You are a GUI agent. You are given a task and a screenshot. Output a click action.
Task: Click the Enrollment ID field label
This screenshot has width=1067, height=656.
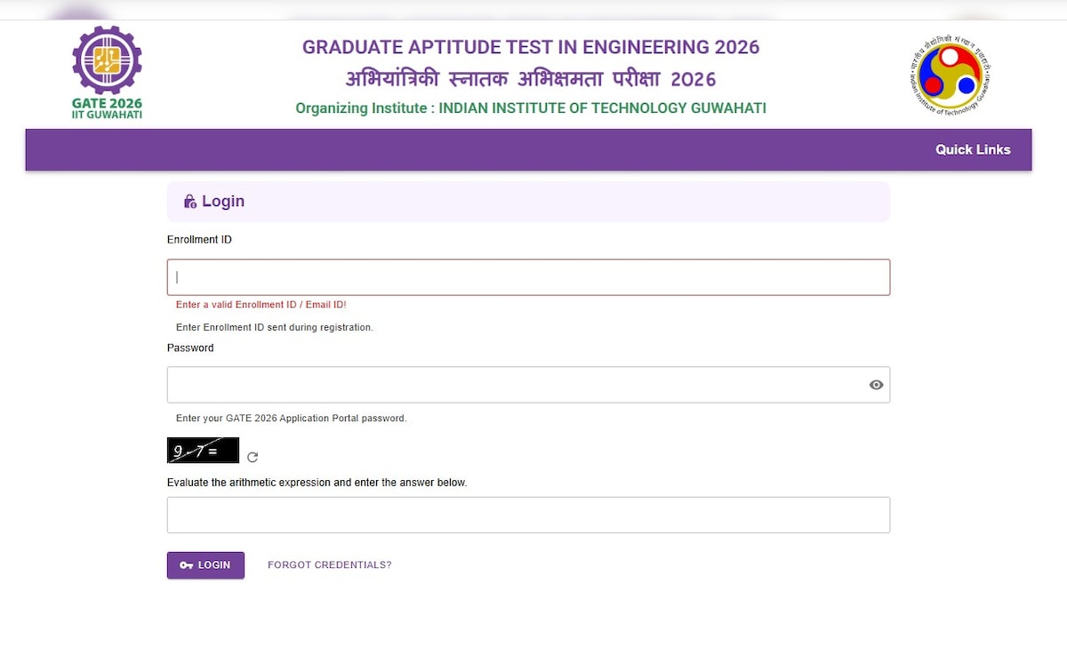[199, 240]
